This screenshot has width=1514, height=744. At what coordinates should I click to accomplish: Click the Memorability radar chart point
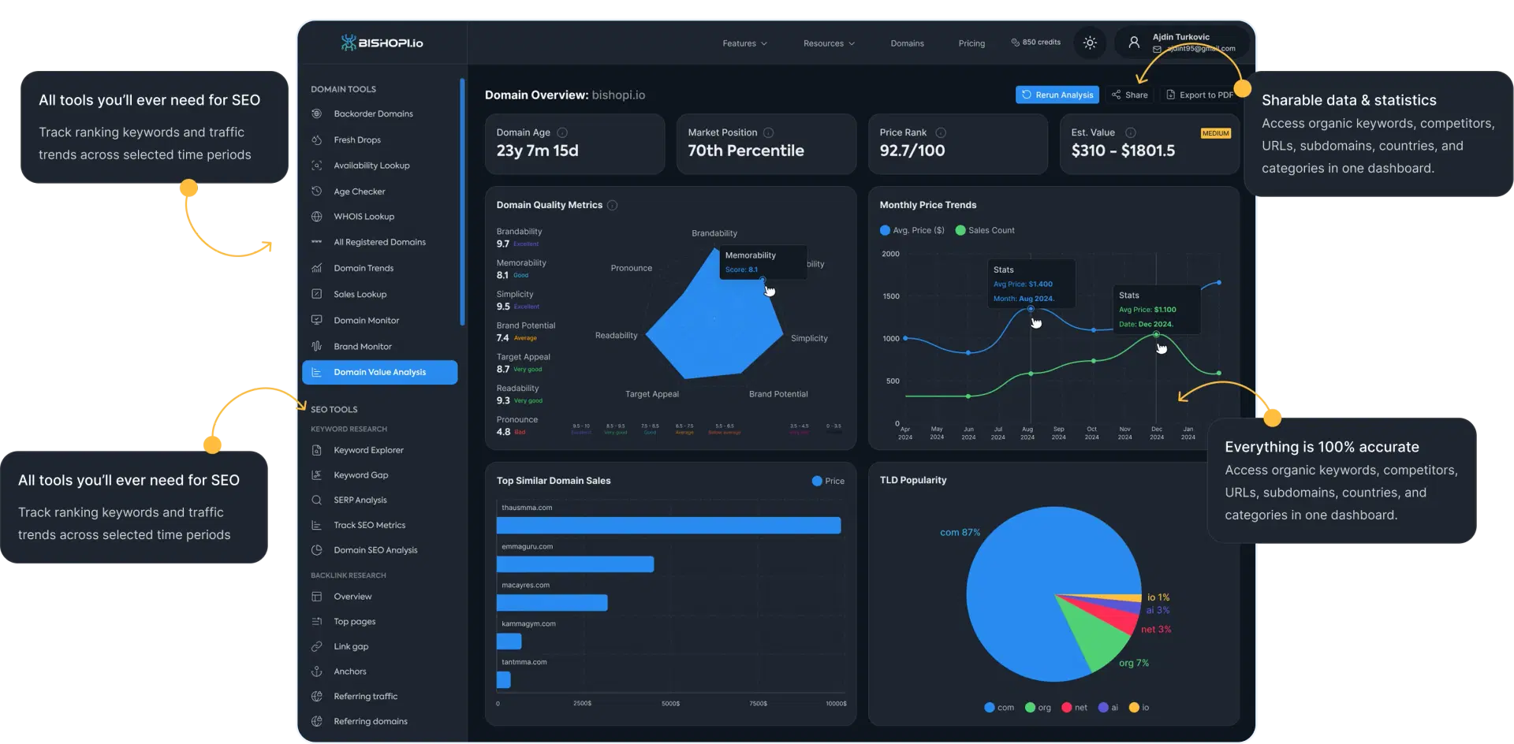762,281
